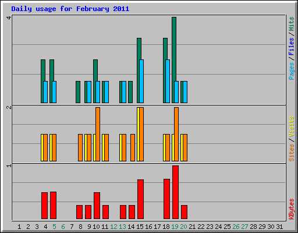The height and width of the screenshot is (233, 298).
Task: Click the 'Sites' legend label
Action: (x=291, y=153)
